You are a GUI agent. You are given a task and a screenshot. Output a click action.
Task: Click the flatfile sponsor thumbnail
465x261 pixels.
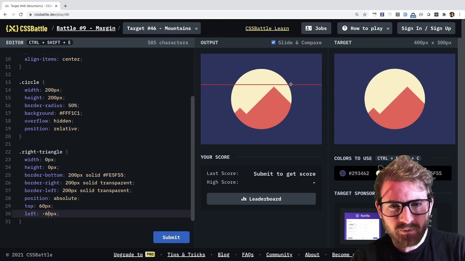click(362, 226)
